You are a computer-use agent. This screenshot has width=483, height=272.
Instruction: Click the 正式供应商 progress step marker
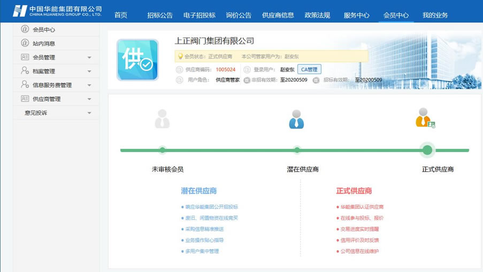[x=427, y=150]
